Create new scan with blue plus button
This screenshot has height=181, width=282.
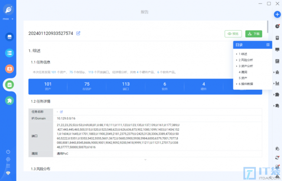coord(277,14)
